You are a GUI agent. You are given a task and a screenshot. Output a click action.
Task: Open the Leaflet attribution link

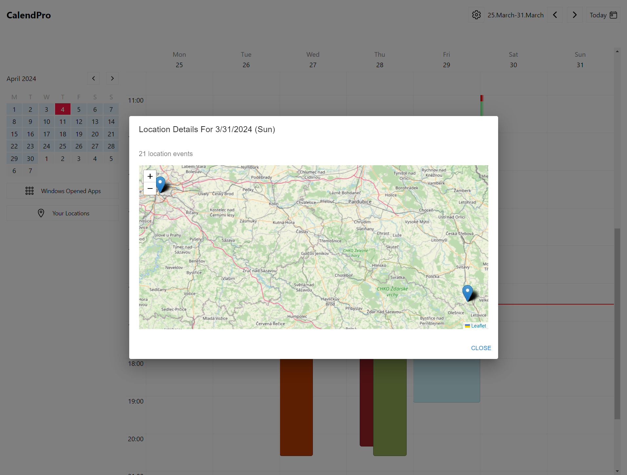[478, 326]
